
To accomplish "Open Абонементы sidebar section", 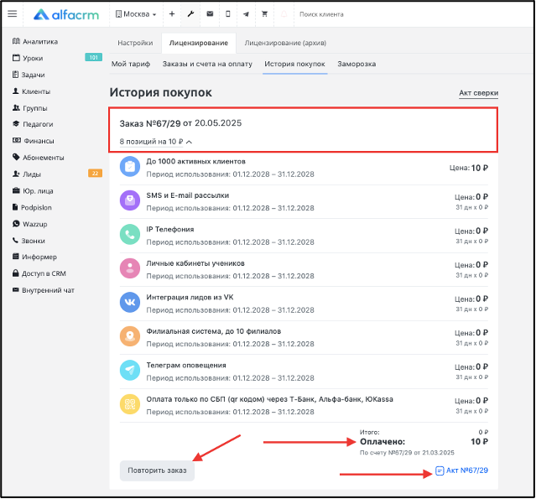I will [x=39, y=158].
